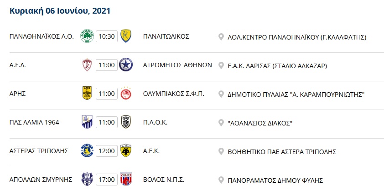Open the ΟΛΥΜΠΙΑΚΟΣ Σ.Φ.Π. team link
Screen dimensions: 384x195
tap(174, 94)
